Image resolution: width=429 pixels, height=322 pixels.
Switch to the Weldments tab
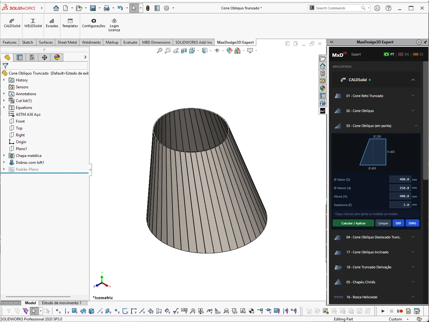[91, 42]
